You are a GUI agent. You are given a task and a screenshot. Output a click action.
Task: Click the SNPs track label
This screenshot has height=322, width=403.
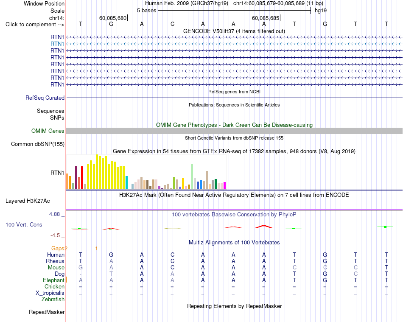coord(57,118)
